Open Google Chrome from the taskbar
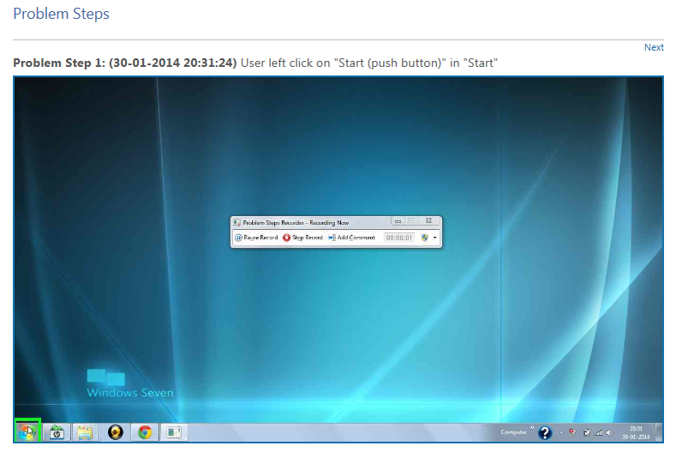Screen dimensions: 676x458 pos(145,432)
